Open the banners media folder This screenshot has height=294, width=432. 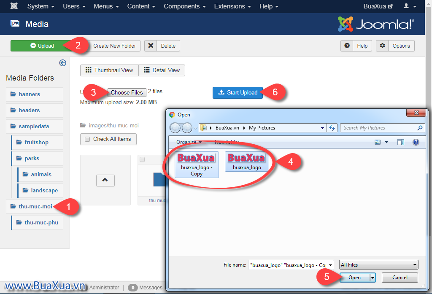point(35,94)
